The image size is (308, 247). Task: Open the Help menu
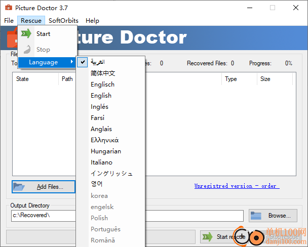point(92,21)
